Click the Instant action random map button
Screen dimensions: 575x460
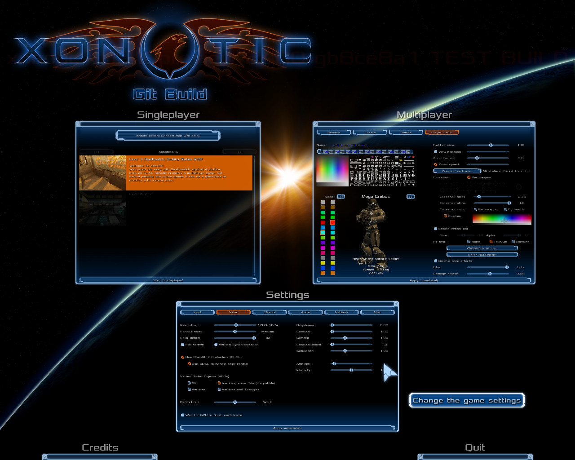pyautogui.click(x=168, y=135)
